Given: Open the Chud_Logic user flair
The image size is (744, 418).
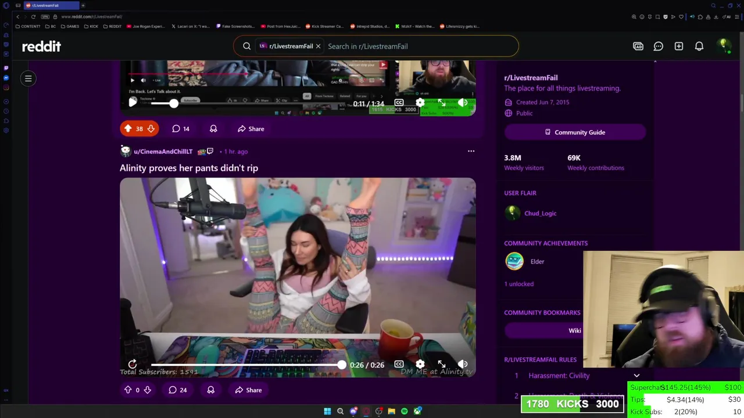Looking at the screenshot, I should pyautogui.click(x=540, y=213).
